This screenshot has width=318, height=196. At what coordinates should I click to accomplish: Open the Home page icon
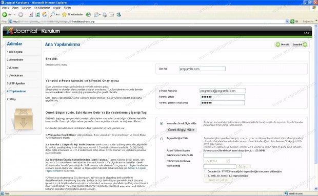point(45,14)
